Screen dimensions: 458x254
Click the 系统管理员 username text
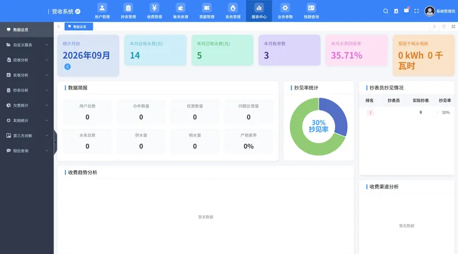pyautogui.click(x=446, y=11)
